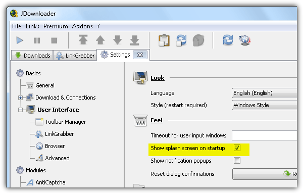The height and width of the screenshot is (193, 303).
Task: Click the timeout for user input field
Action: pos(264,135)
